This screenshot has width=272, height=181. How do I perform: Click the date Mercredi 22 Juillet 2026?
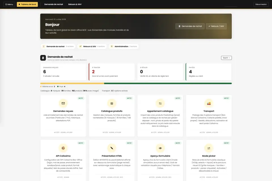[56, 19]
